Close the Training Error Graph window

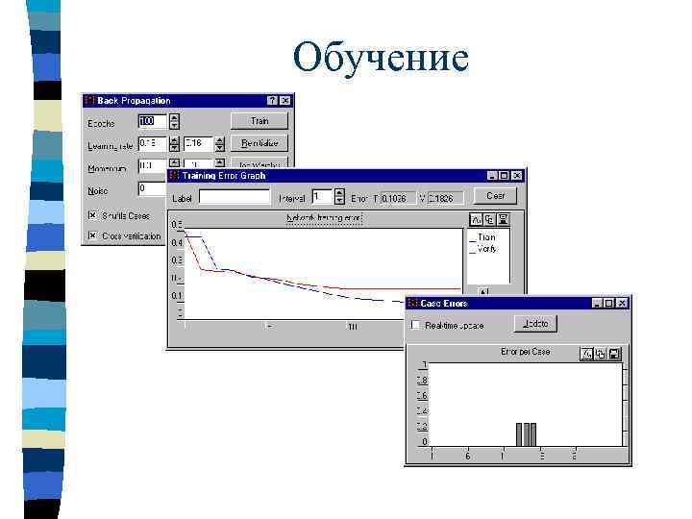point(517,176)
